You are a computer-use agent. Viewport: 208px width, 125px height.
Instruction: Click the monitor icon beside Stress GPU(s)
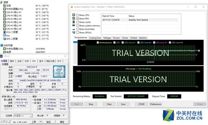click(x=74, y=32)
